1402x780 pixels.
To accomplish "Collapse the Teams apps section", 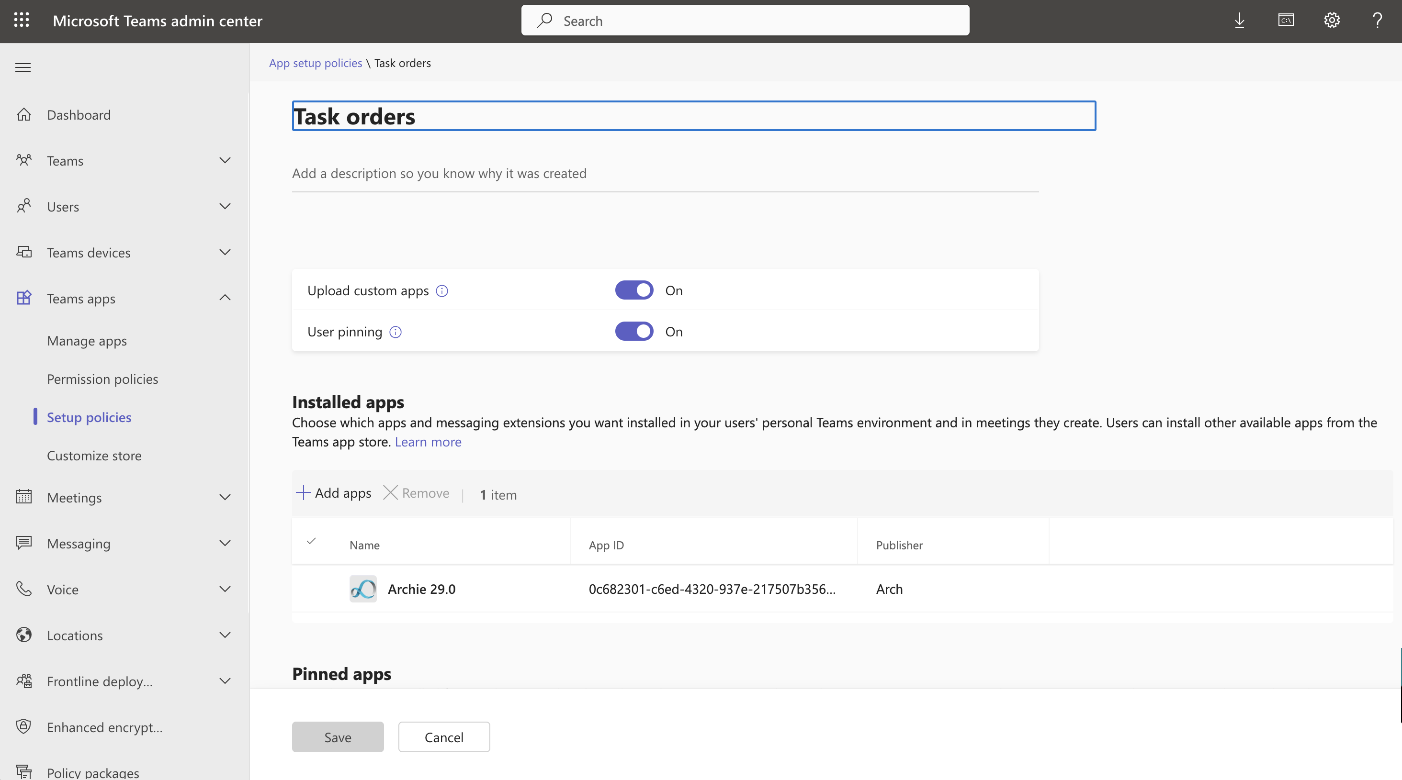I will point(225,298).
